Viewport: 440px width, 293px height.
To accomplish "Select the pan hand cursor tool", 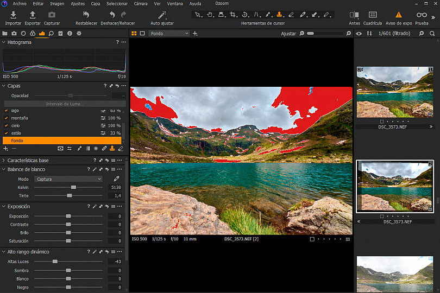I will (x=210, y=15).
